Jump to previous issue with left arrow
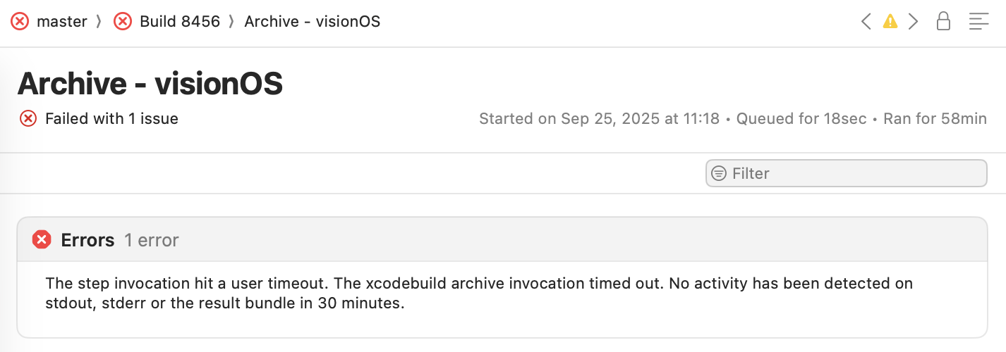Image resolution: width=1006 pixels, height=352 pixels. 866,22
